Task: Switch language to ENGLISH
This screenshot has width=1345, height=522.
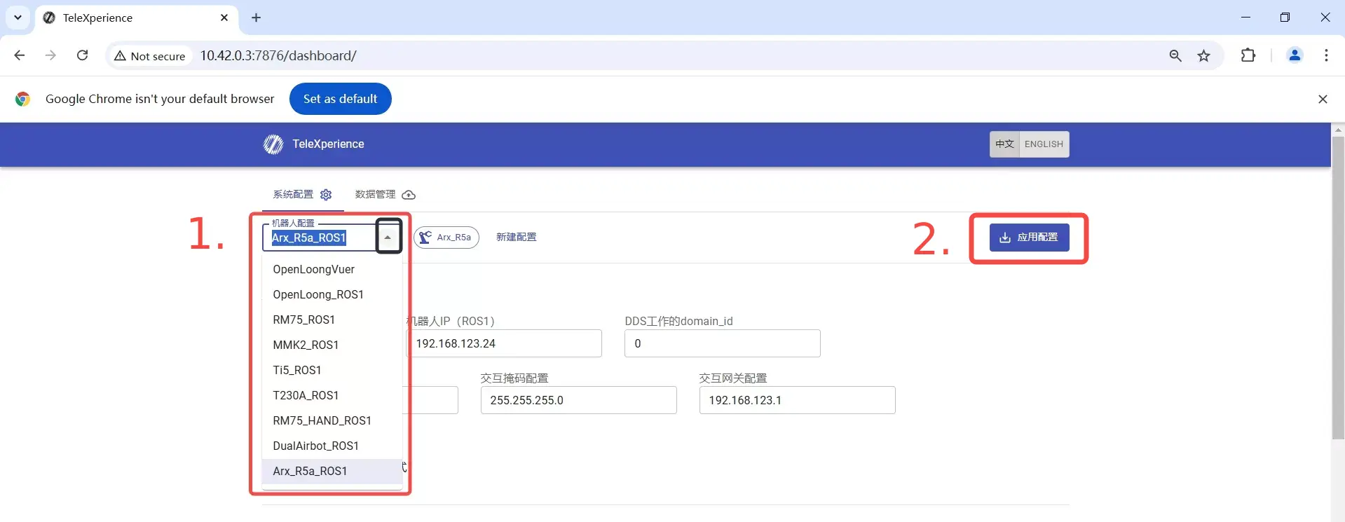Action: (x=1044, y=144)
